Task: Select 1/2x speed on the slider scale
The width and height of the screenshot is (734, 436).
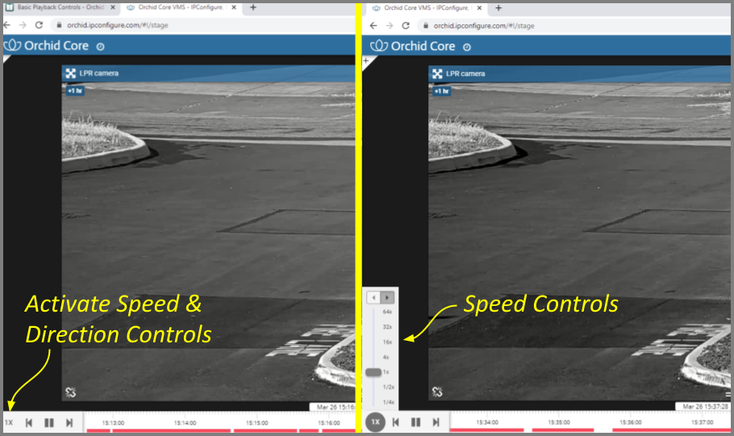Action: tap(389, 388)
